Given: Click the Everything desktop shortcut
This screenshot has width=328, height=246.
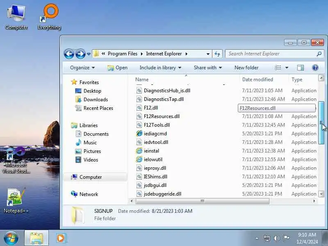Looking at the screenshot, I should pos(49,17).
